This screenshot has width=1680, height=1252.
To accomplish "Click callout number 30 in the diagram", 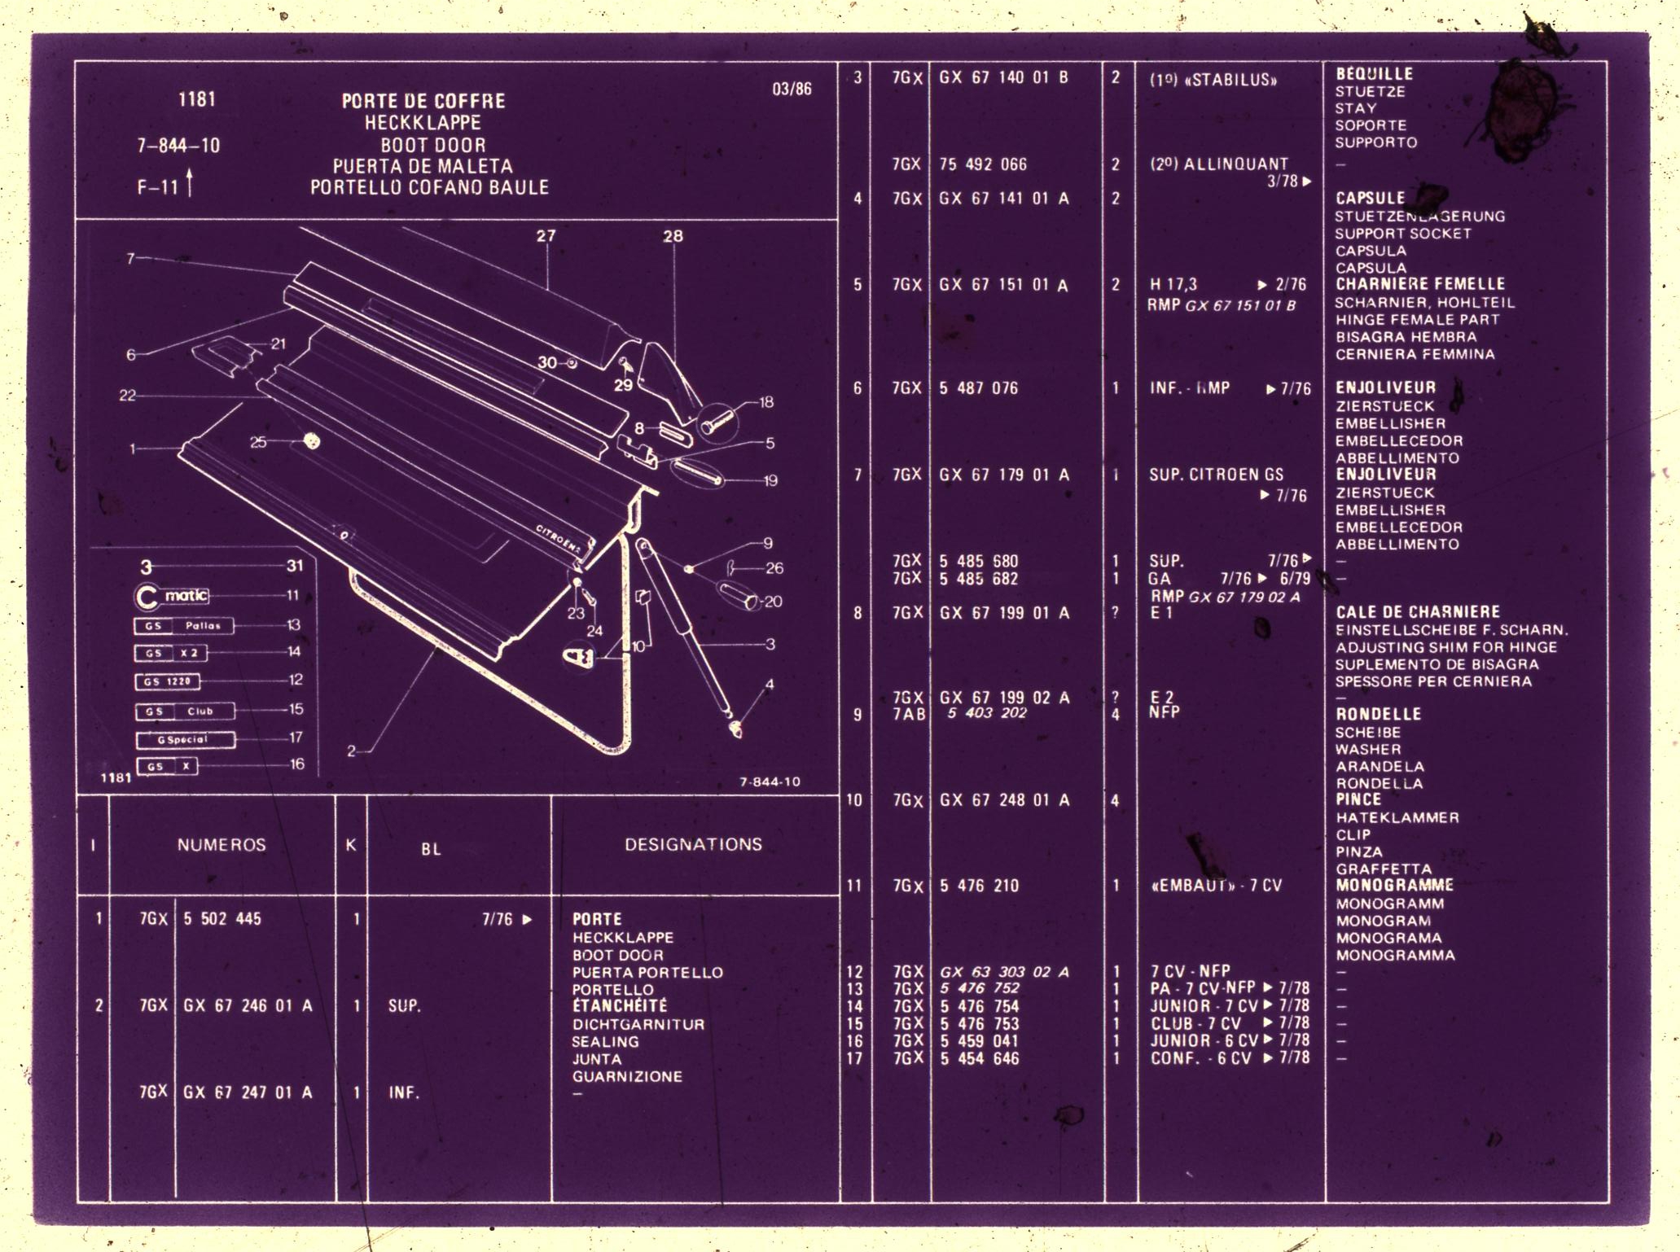I will pos(547,363).
